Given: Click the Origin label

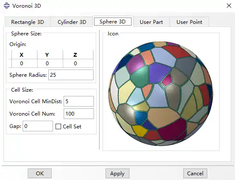Looking at the screenshot, I should tap(18, 44).
